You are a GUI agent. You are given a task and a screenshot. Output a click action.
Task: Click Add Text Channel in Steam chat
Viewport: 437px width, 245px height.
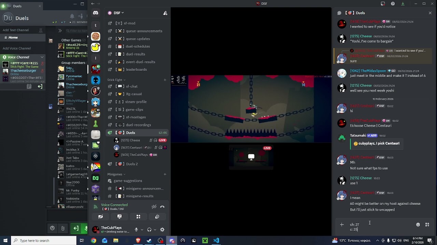(x=16, y=30)
